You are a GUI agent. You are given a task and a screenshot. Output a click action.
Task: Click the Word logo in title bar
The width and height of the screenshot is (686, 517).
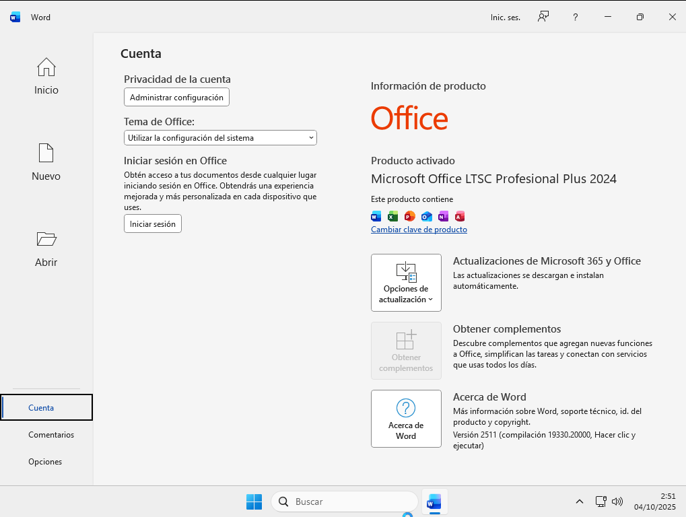point(15,17)
